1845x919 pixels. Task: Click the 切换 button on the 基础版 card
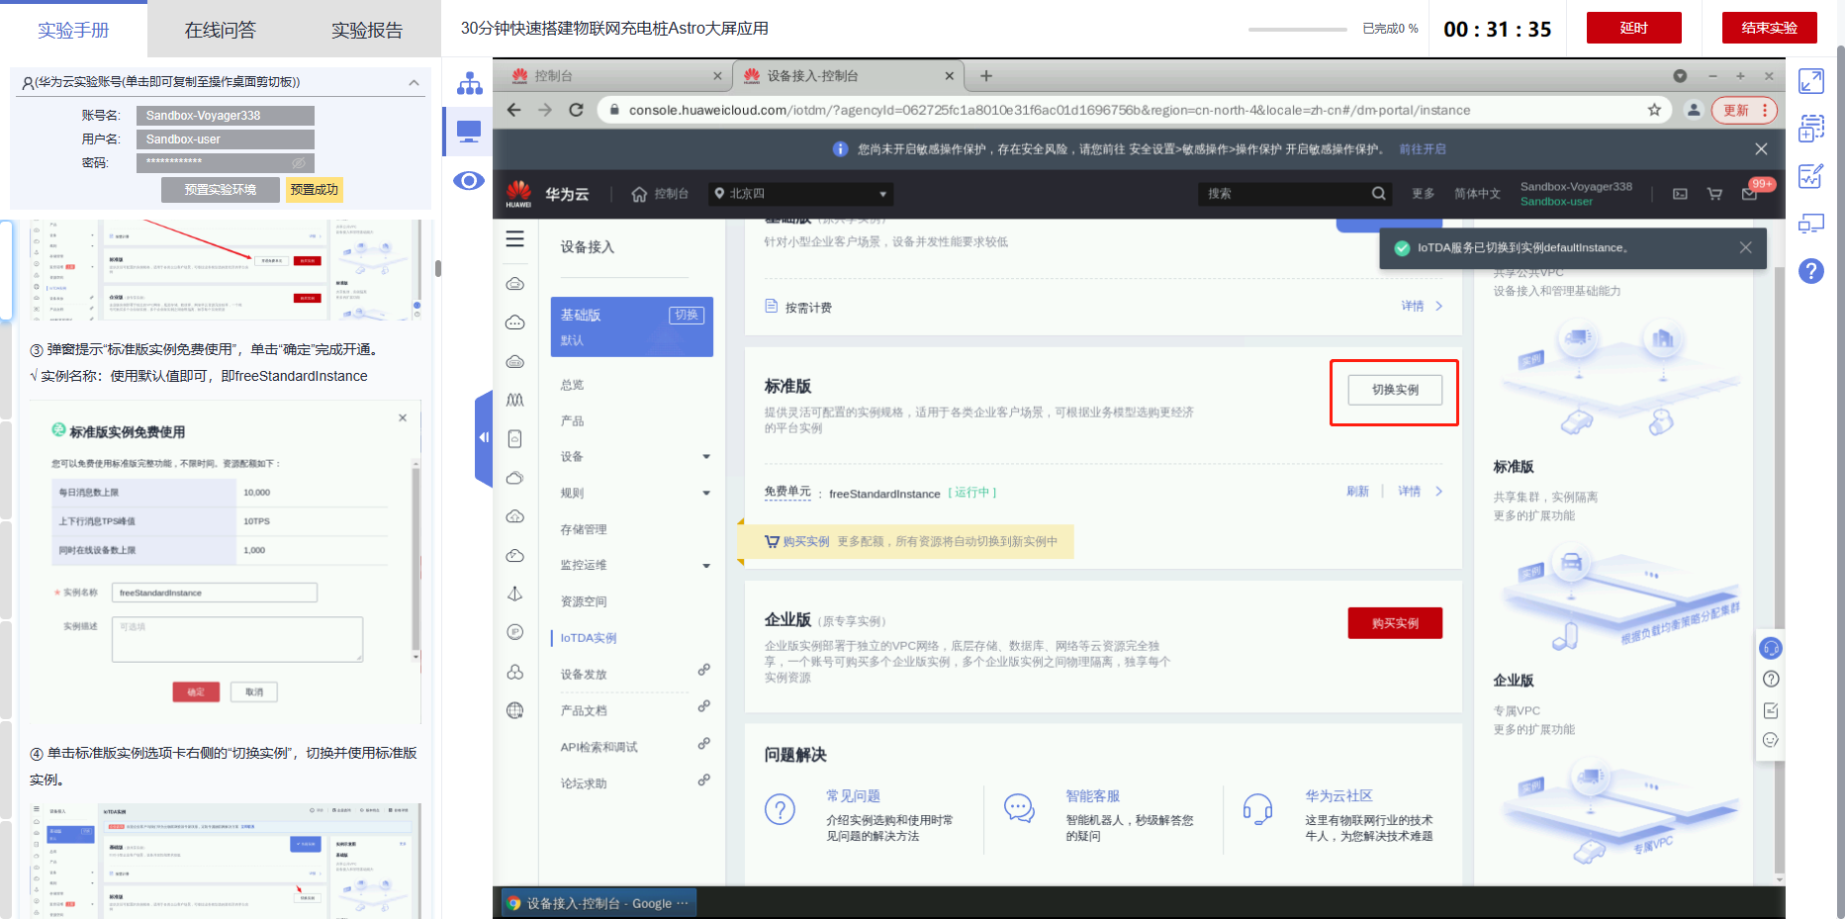687,315
